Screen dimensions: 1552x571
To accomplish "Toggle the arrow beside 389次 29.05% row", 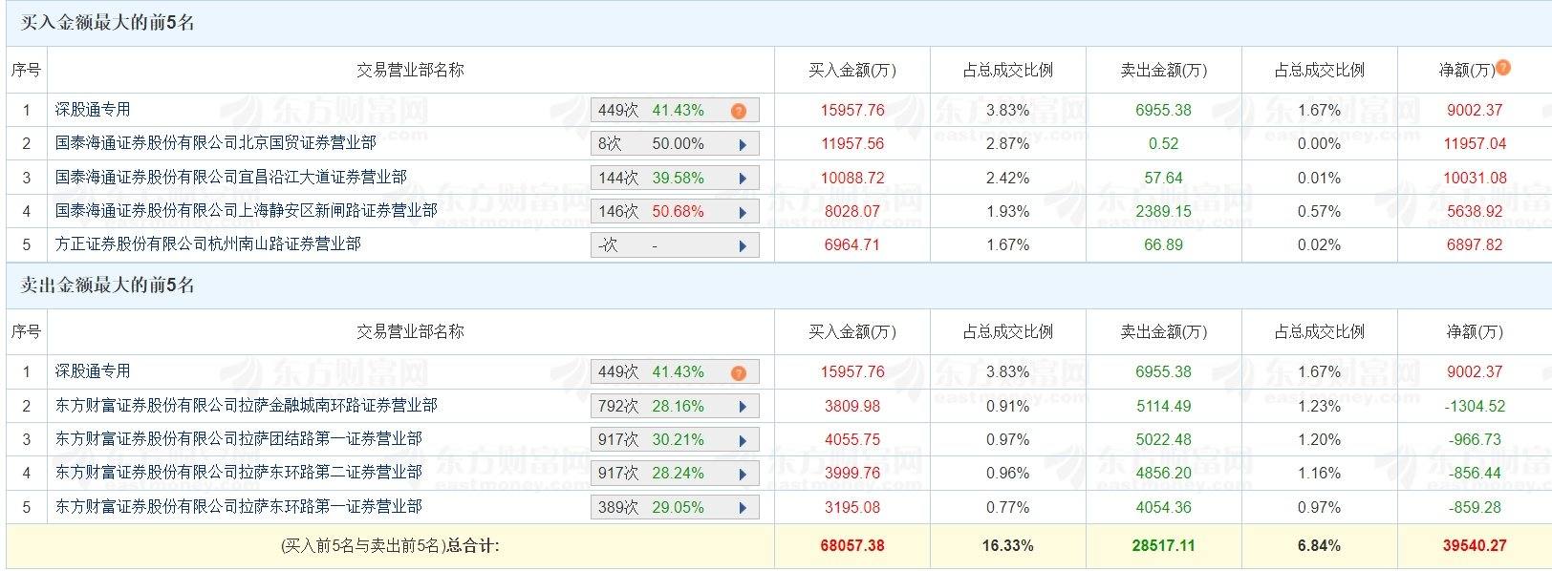I will (743, 506).
